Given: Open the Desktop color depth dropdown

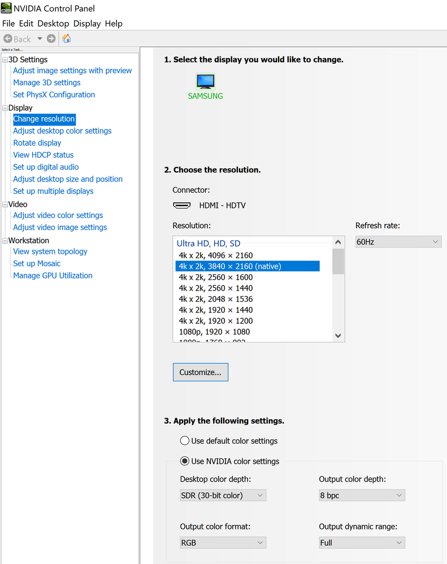Looking at the screenshot, I should coord(223,496).
